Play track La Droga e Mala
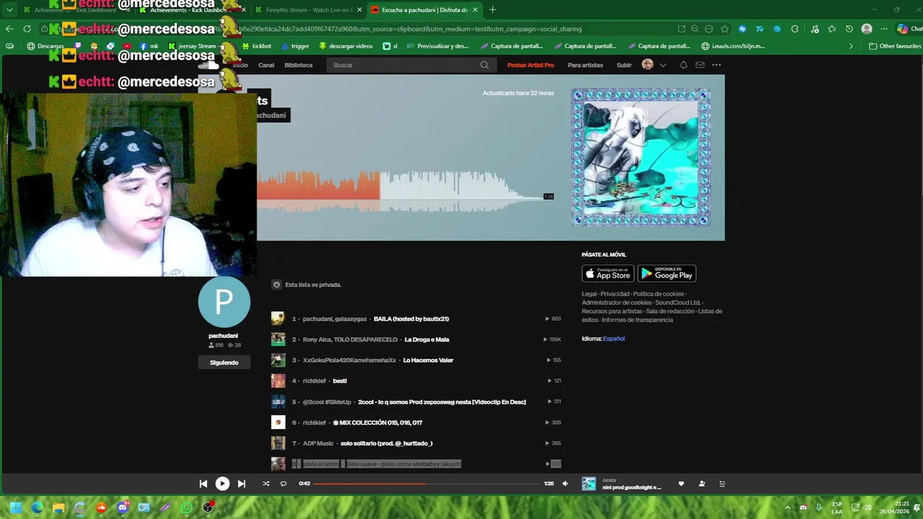Image resolution: width=923 pixels, height=519 pixels. coord(427,340)
